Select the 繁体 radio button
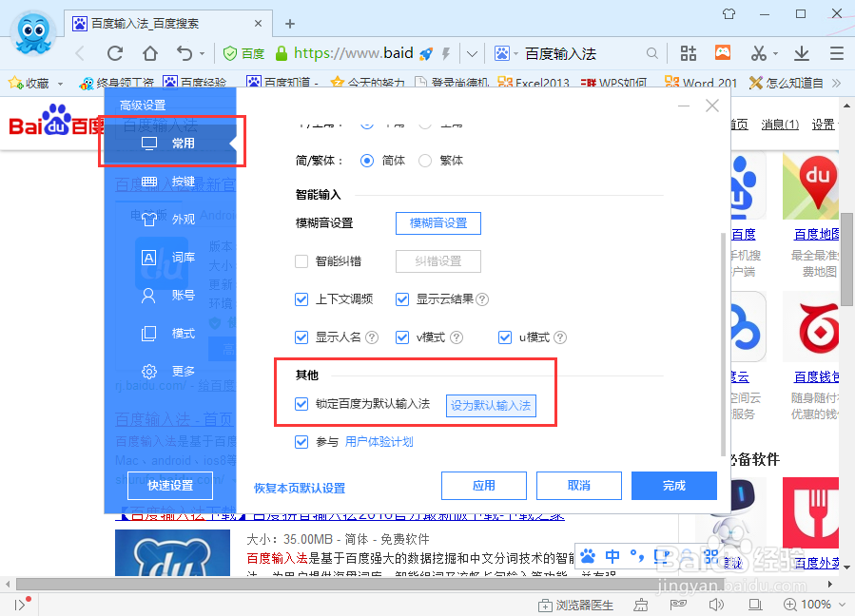This screenshot has height=616, width=855. 425,161
